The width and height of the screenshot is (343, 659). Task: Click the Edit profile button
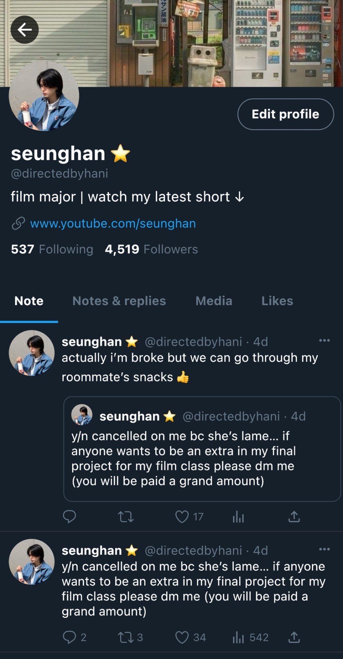pyautogui.click(x=285, y=114)
